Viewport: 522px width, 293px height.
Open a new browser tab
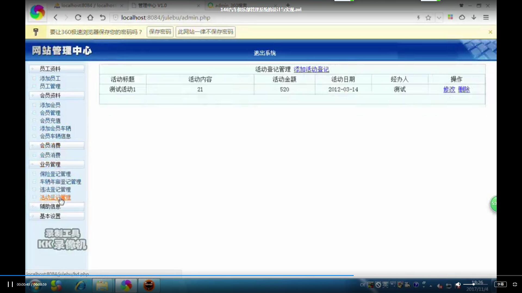pyautogui.click(x=288, y=5)
